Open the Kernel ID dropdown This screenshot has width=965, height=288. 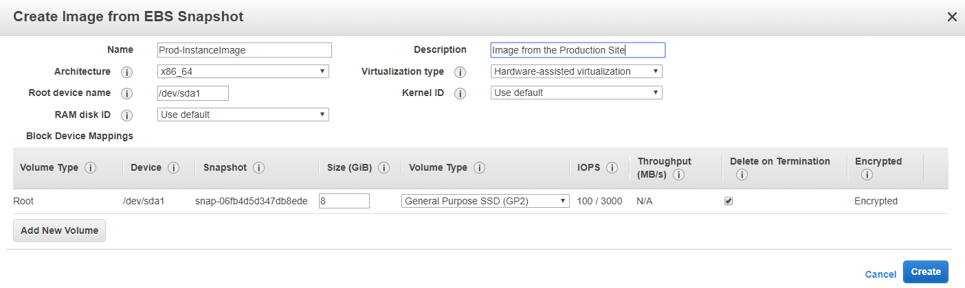click(576, 93)
